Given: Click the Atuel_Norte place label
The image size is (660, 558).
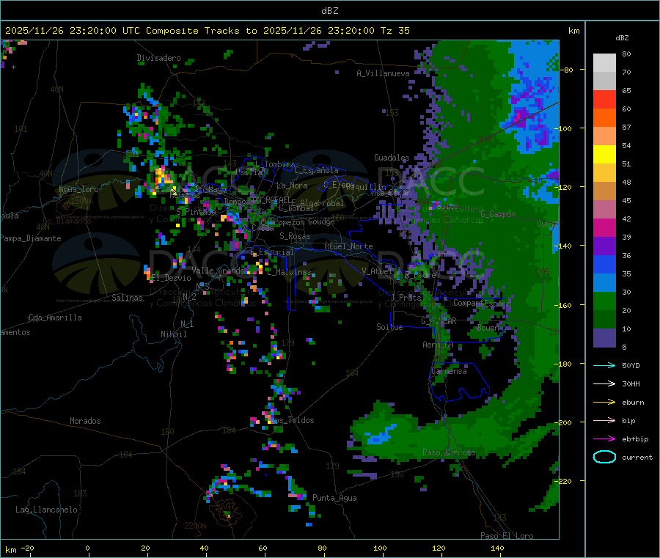Looking at the screenshot, I should [x=348, y=246].
